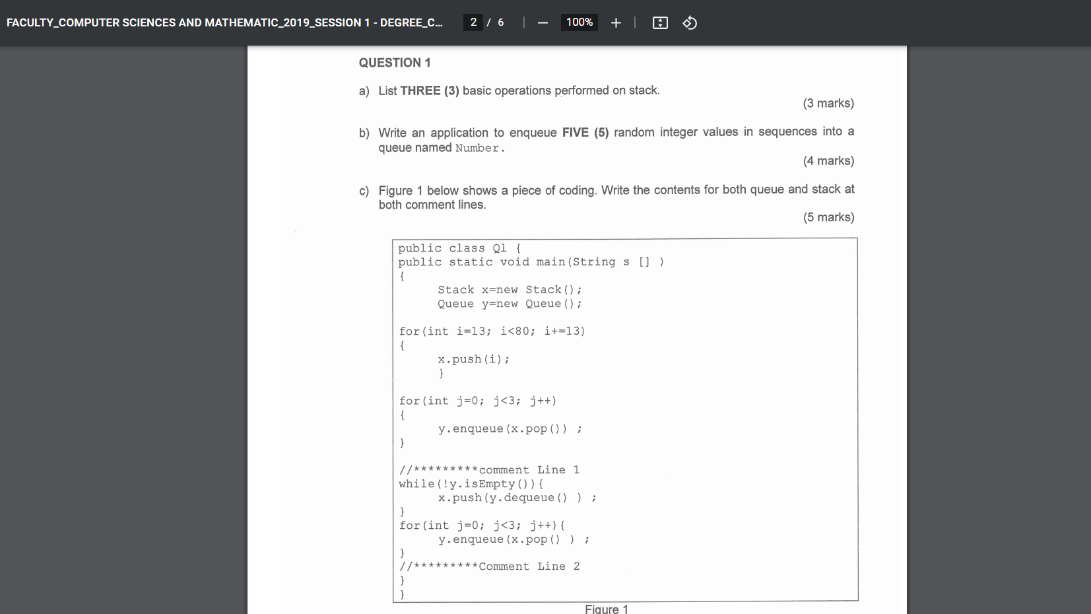Click the 'Comment Line 2' code comment
This screenshot has width=1091, height=614.
coord(489,566)
